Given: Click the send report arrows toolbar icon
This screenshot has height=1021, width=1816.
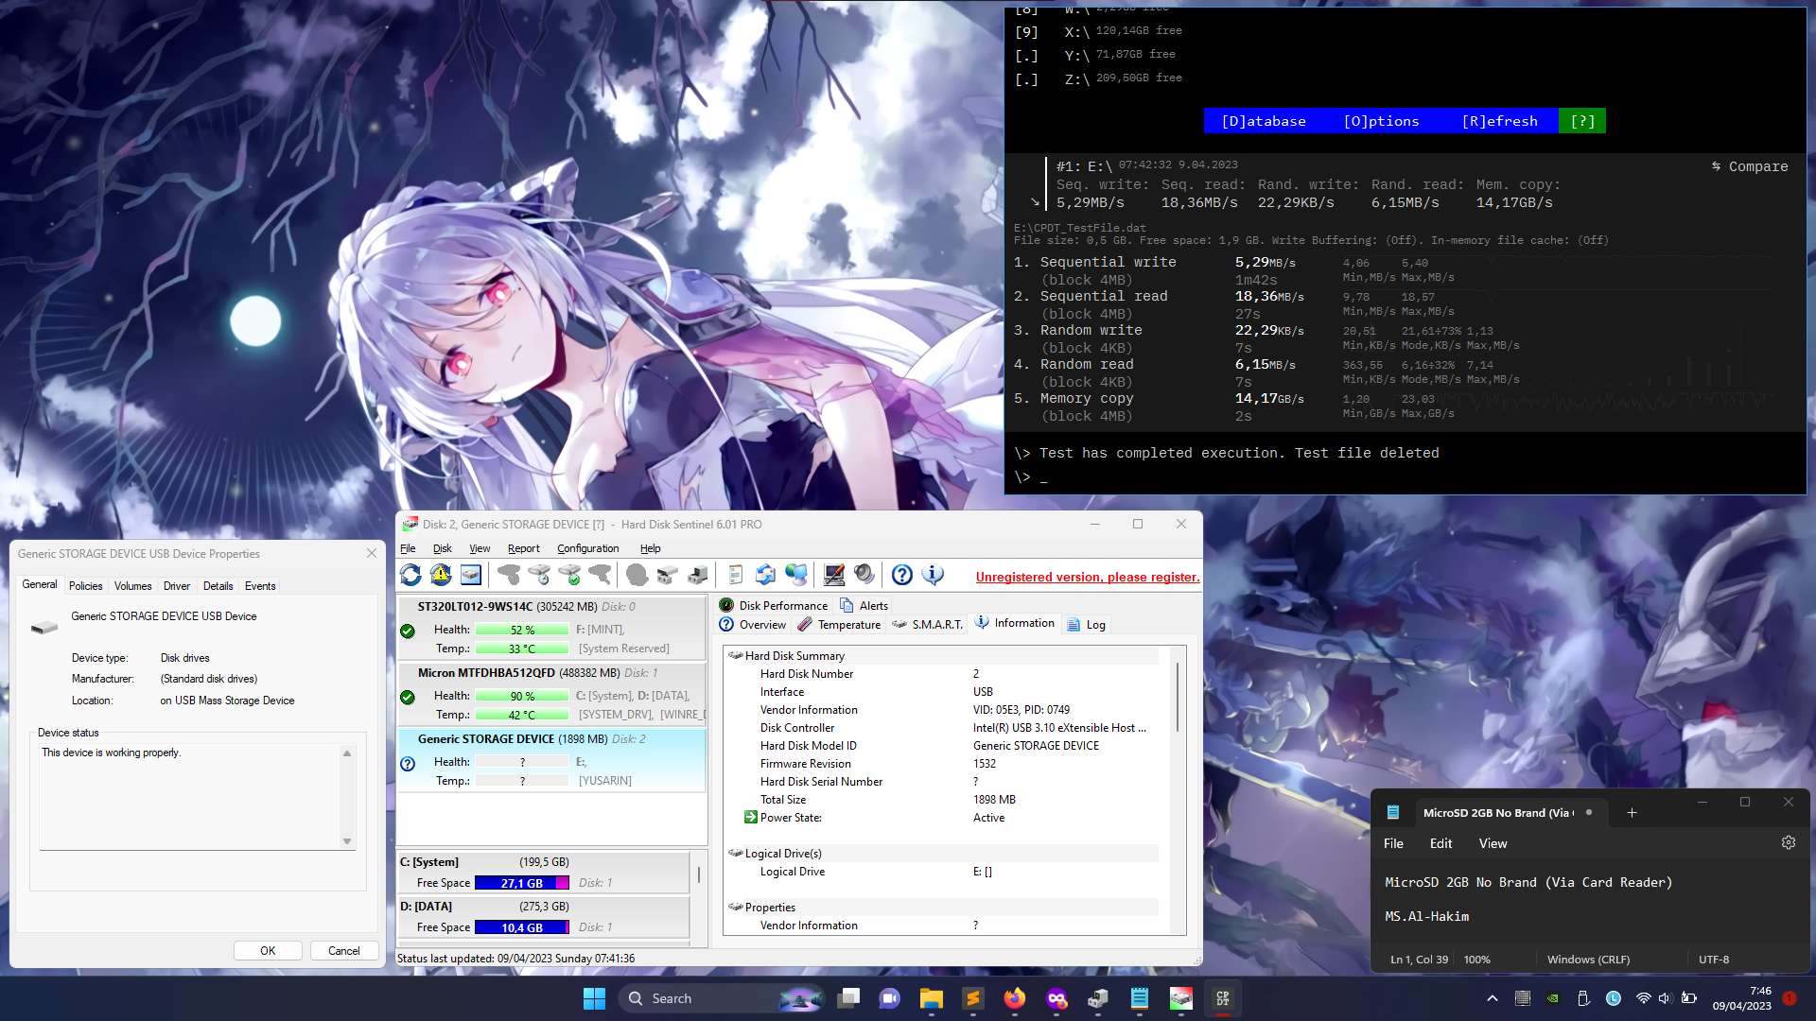Looking at the screenshot, I should (x=766, y=575).
